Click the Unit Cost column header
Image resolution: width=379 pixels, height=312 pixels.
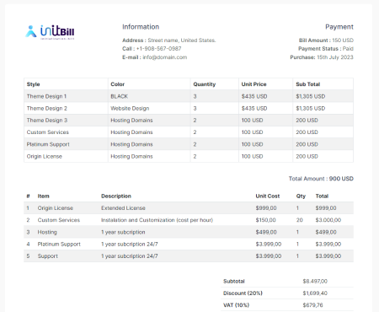[267, 196]
